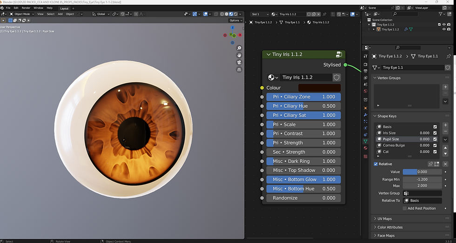This screenshot has width=456, height=243.
Task: Toggle the Relative shape keys checkbox
Action: tap(376, 164)
